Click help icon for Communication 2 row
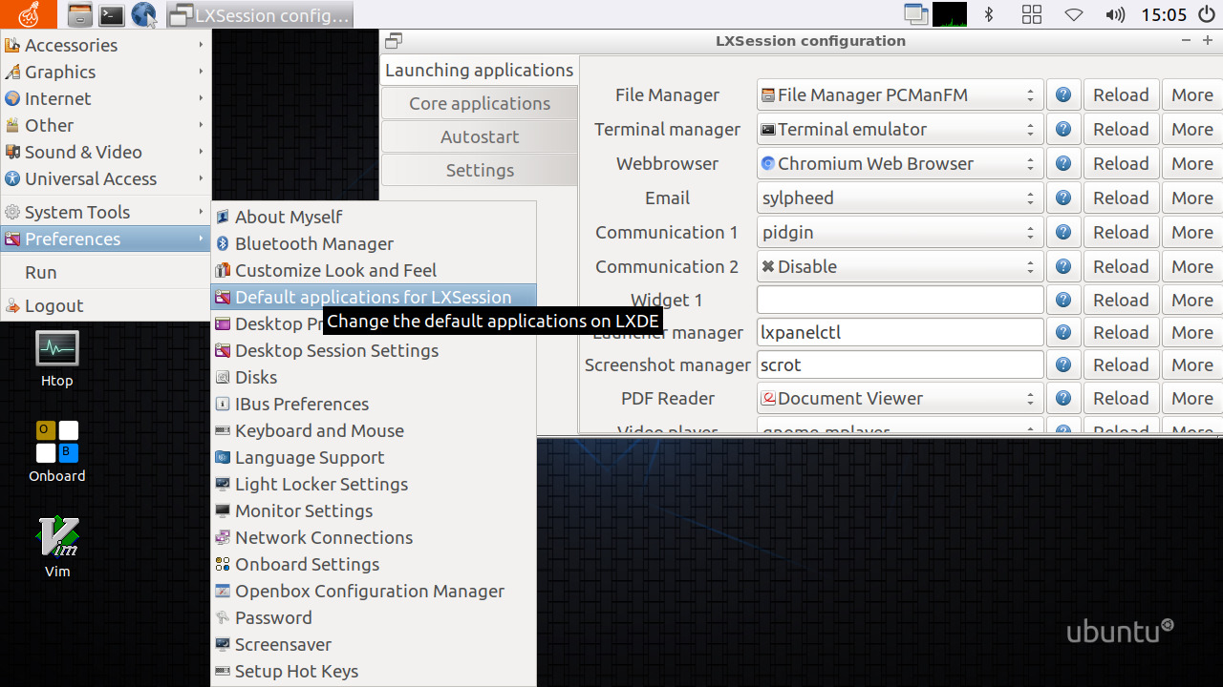This screenshot has width=1223, height=687. pyautogui.click(x=1063, y=267)
